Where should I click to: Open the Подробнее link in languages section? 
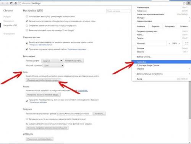coord(83,91)
